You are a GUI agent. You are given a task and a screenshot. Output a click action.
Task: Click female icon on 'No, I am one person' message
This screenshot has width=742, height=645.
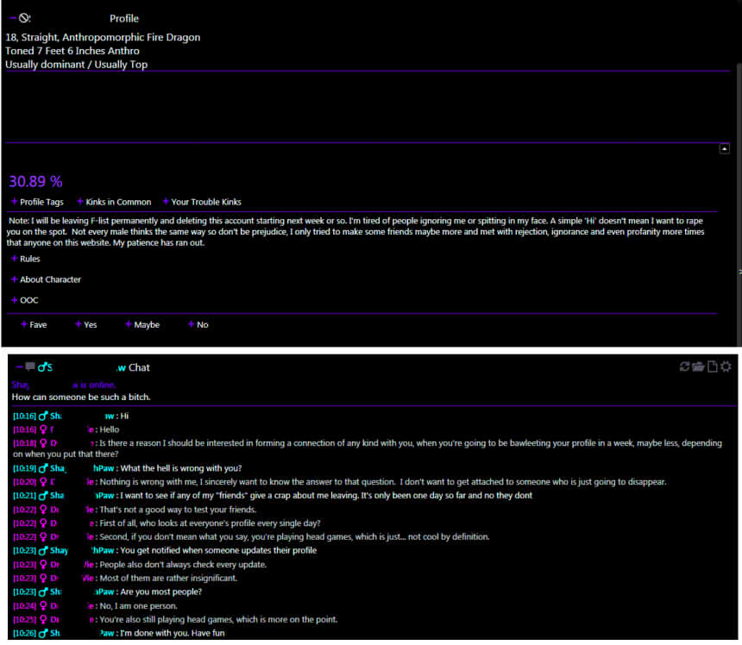[43, 605]
